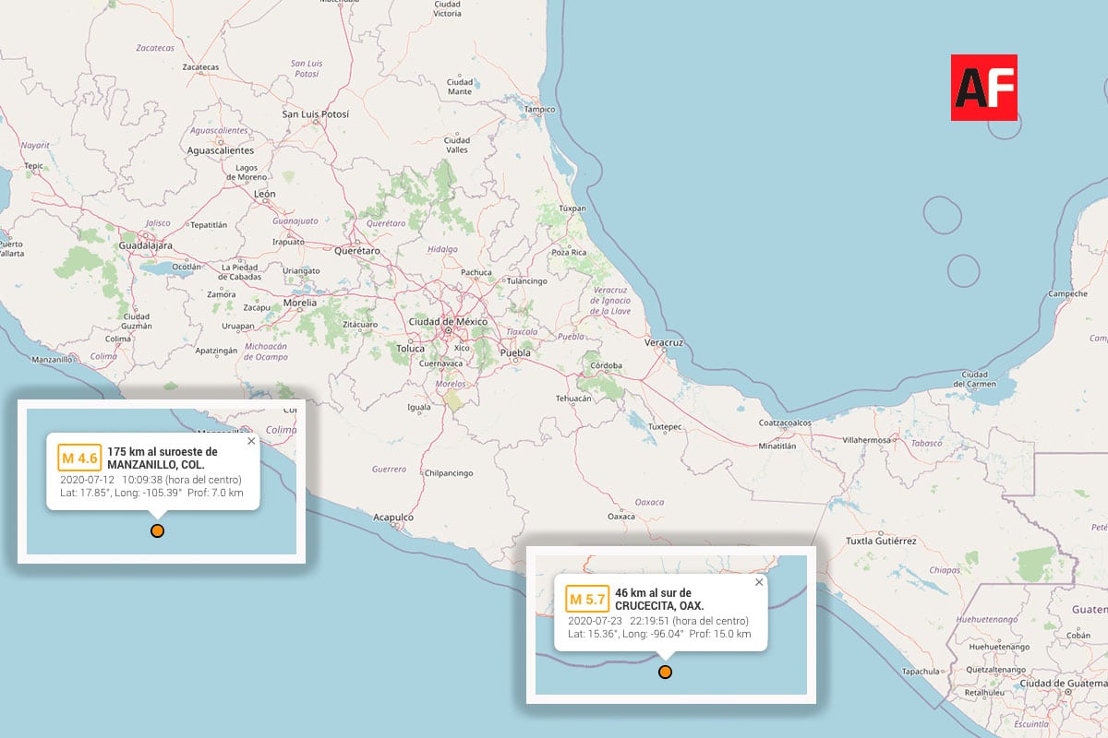The height and width of the screenshot is (738, 1108).
Task: Select the Veracruz city label
Action: [663, 342]
